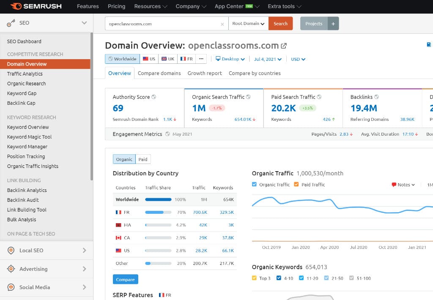This screenshot has height=300, width=433.
Task: Click the Organic Search Traffic info icon
Action: (x=248, y=97)
